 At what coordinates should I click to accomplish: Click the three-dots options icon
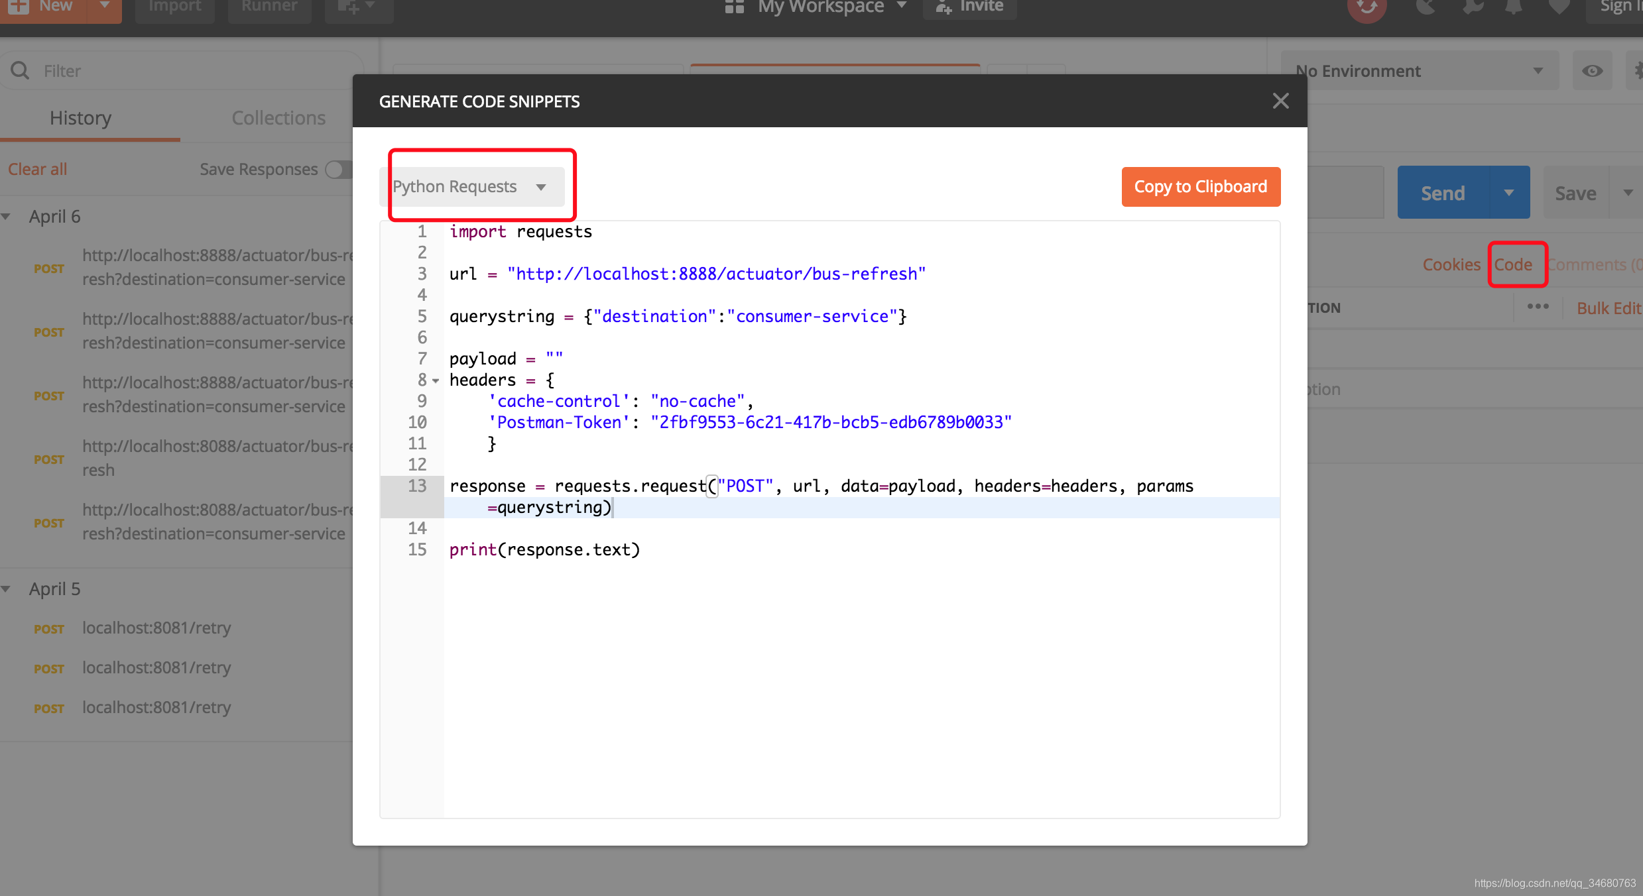pos(1538,307)
